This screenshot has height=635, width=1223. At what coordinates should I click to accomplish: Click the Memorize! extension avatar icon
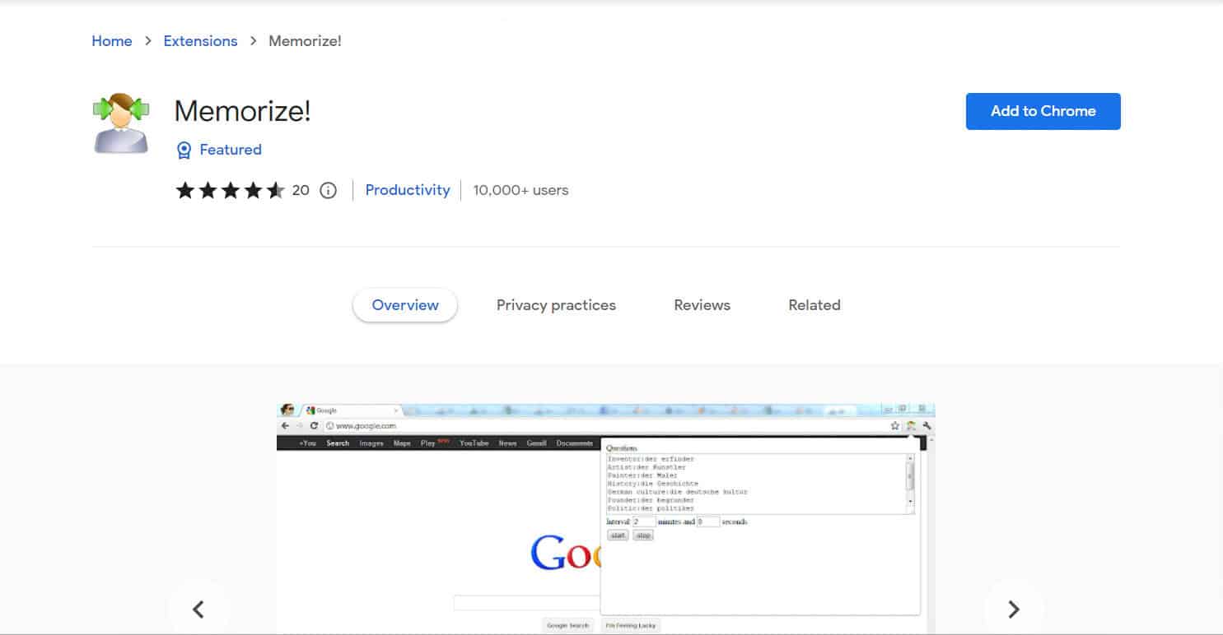pyautogui.click(x=121, y=123)
